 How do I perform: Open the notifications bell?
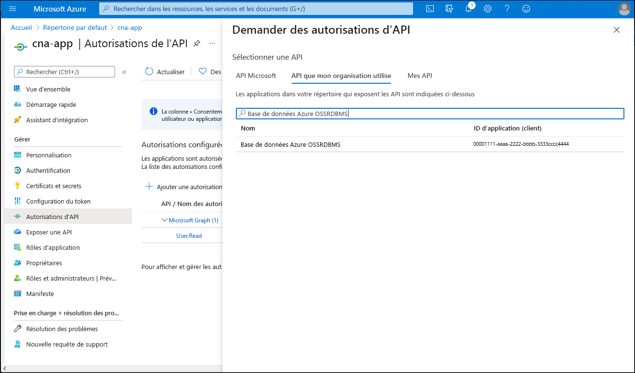pos(468,9)
